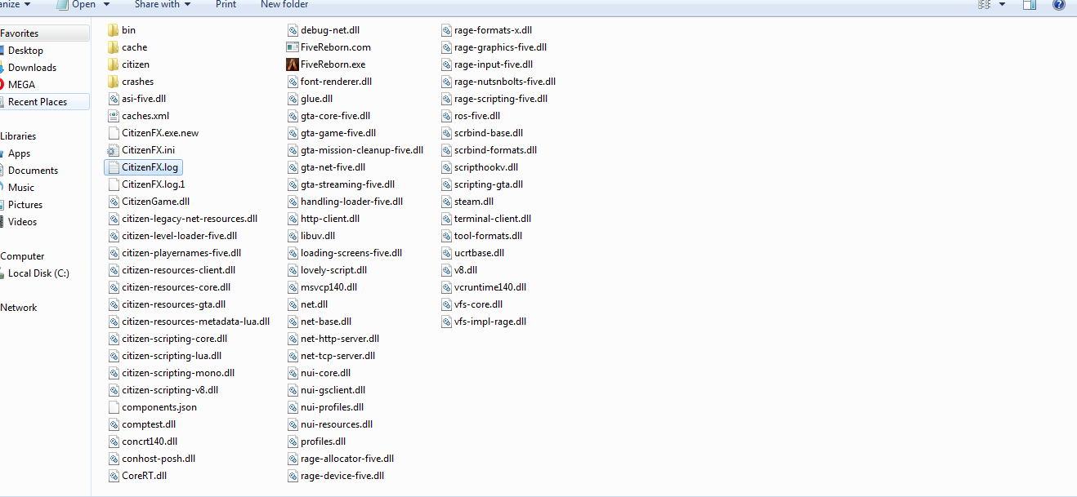Select file msvcp140.dll
This screenshot has width=1077, height=497.
[x=329, y=287]
